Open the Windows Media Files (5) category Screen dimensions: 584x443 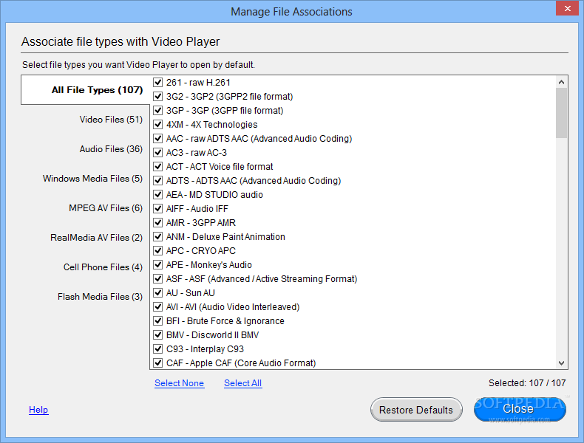point(92,179)
